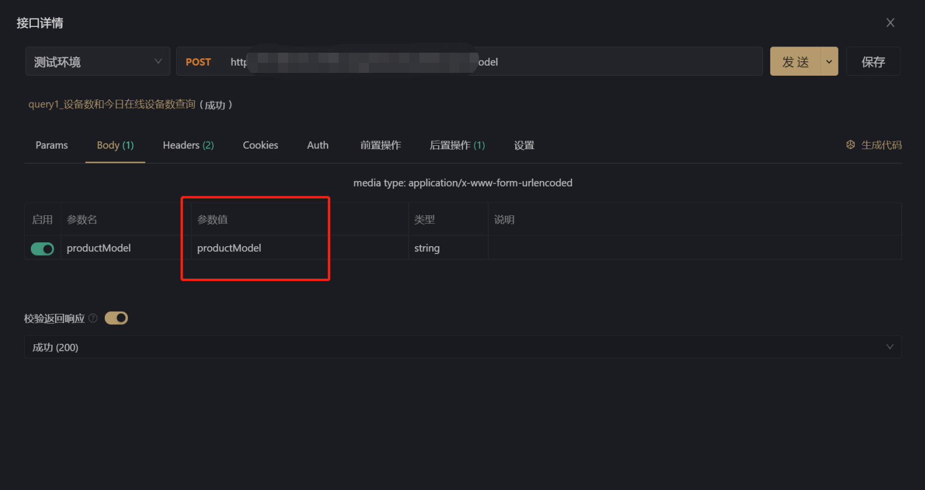
Task: Open the Headers tab
Action: click(x=188, y=145)
